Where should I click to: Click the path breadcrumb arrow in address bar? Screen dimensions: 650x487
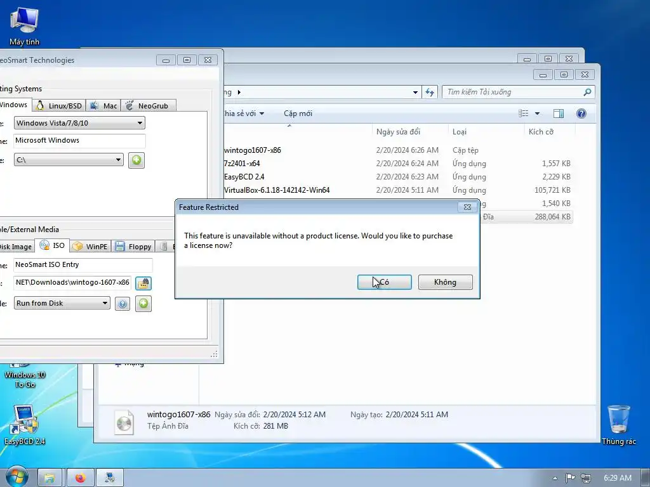tap(239, 92)
